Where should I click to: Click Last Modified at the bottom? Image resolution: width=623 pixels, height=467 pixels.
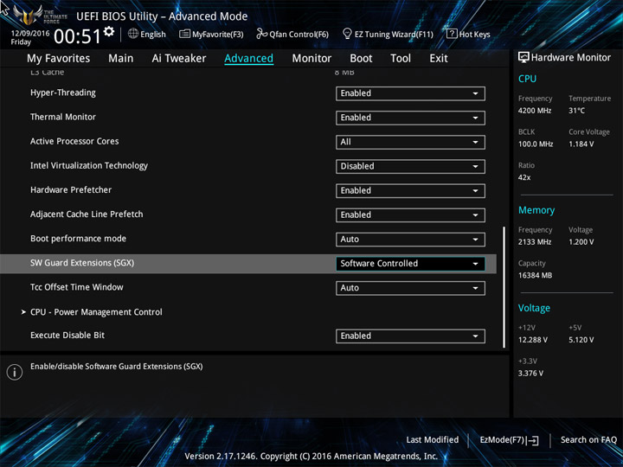[433, 440]
